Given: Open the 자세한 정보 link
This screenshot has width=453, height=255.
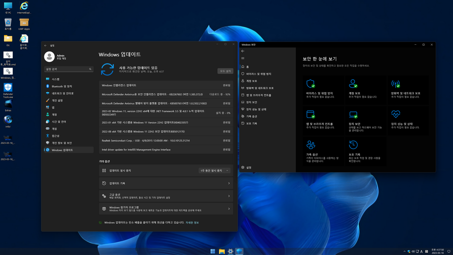Looking at the screenshot, I should pyautogui.click(x=192, y=223).
